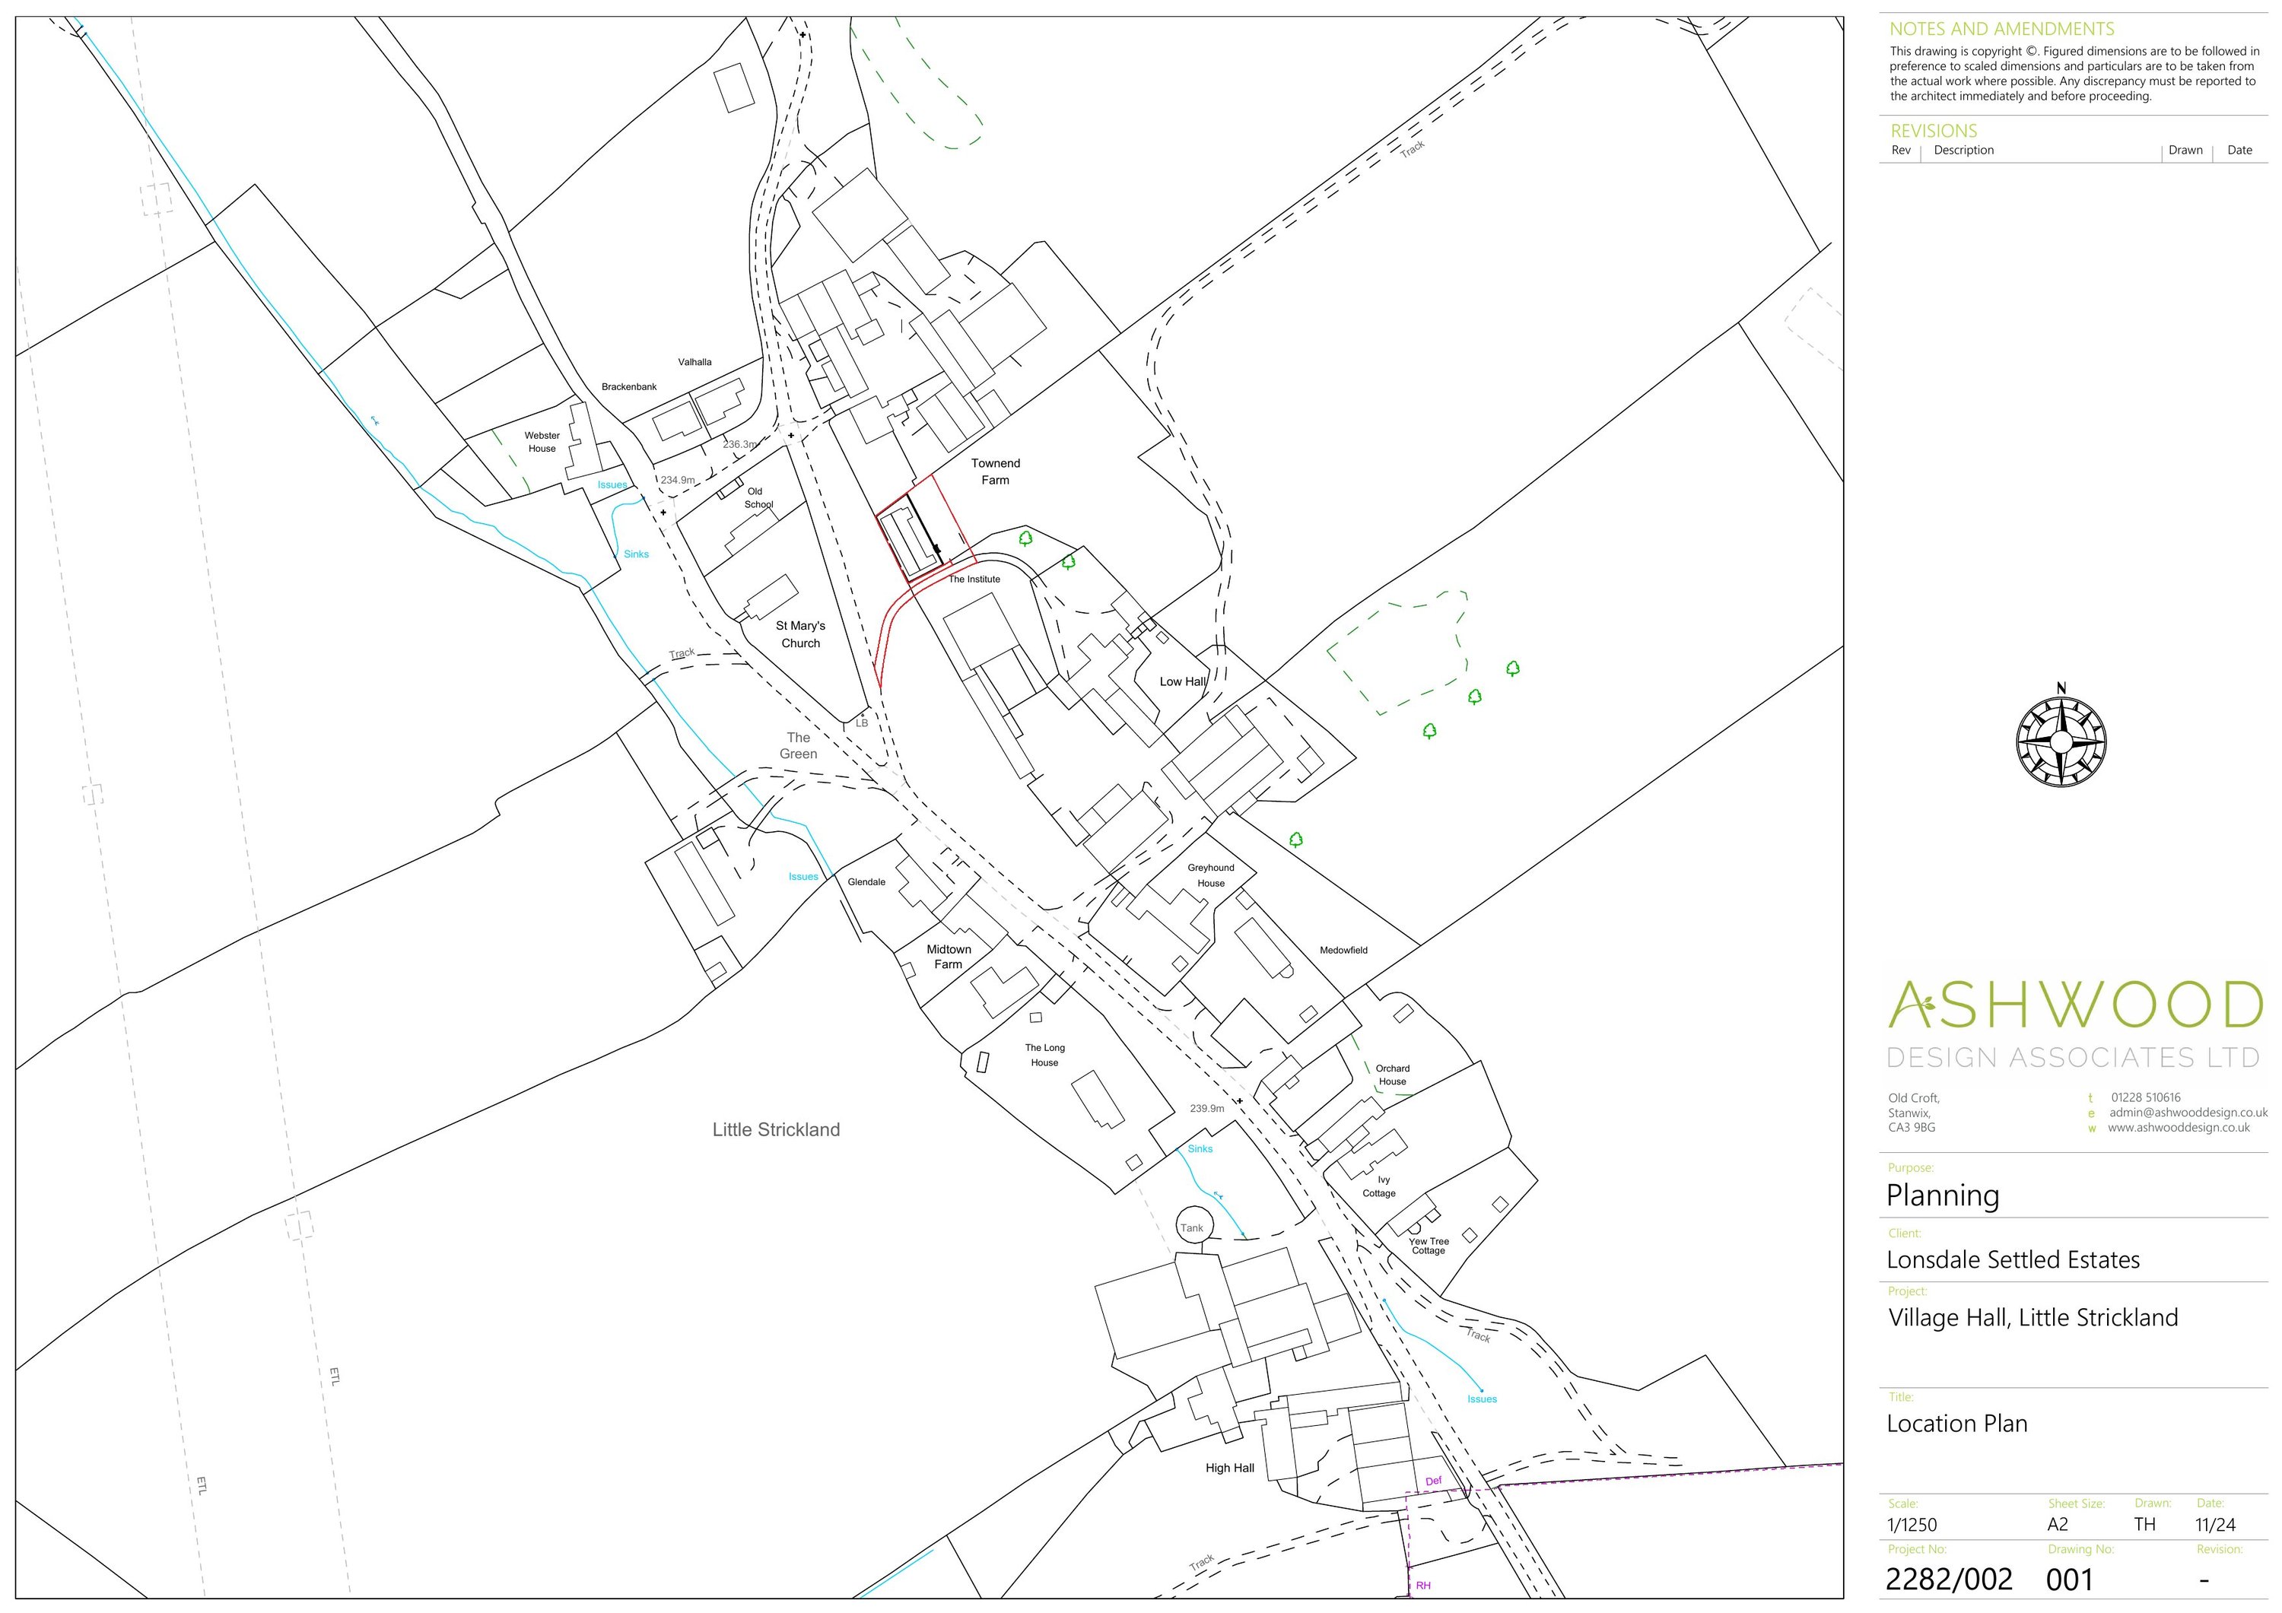Click the Ashwood logo leaf letter A

click(1912, 1005)
